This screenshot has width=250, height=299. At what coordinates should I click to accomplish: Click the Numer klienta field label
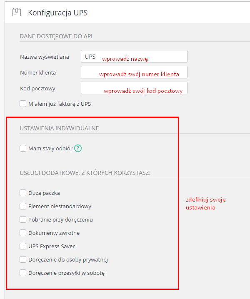(x=38, y=72)
